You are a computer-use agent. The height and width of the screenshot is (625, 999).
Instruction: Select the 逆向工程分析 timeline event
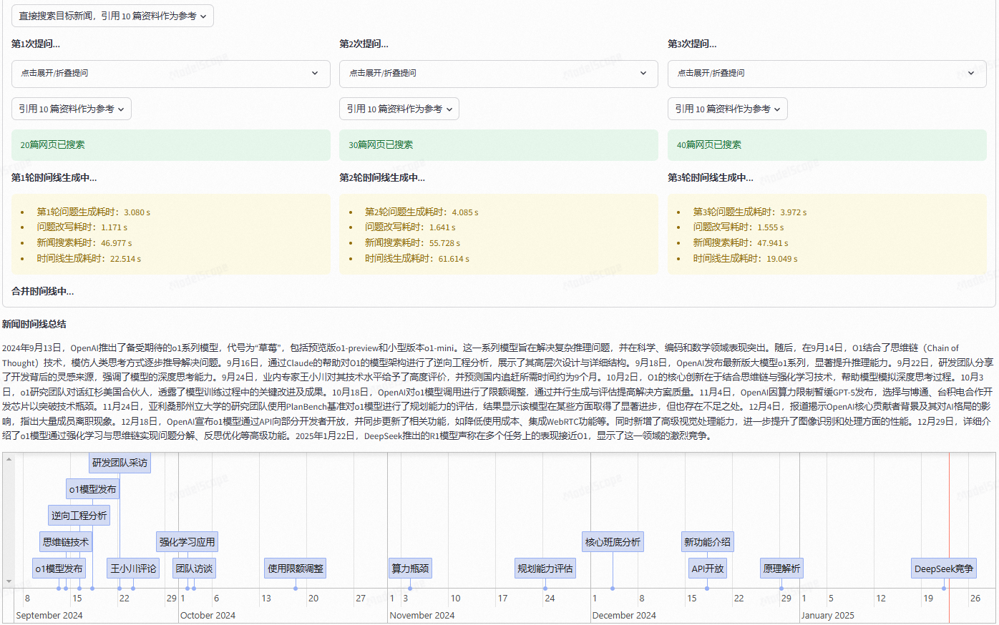coord(79,516)
